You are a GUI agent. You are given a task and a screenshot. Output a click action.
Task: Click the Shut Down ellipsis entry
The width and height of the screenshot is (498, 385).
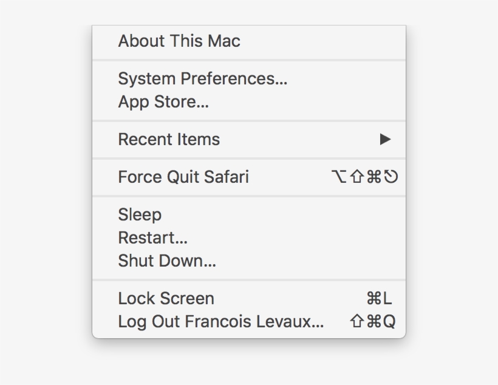click(166, 260)
